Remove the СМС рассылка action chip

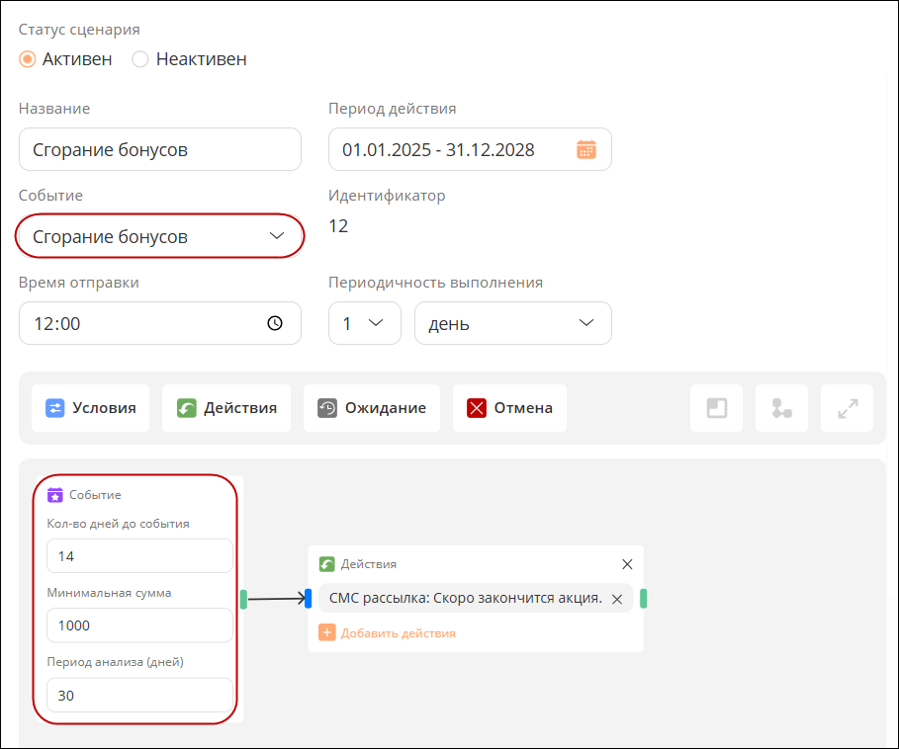tap(617, 599)
